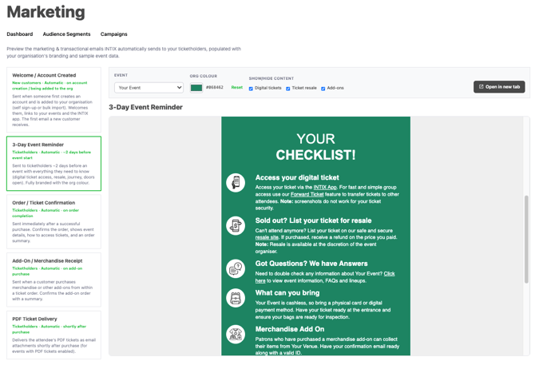Open the green org colour swatch
Screen dimensions: 535x365
tap(196, 88)
